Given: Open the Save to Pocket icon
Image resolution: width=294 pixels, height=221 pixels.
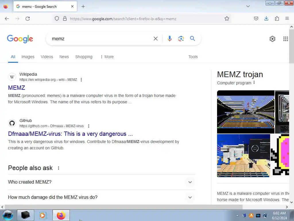Looking at the screenshot, I should coord(256,18).
